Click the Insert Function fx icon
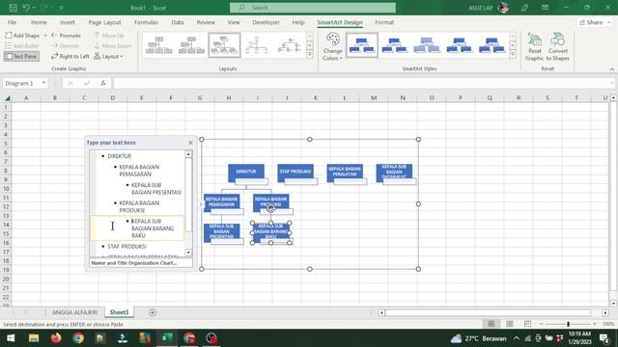Viewport: 618px width, 347px height. (x=103, y=83)
